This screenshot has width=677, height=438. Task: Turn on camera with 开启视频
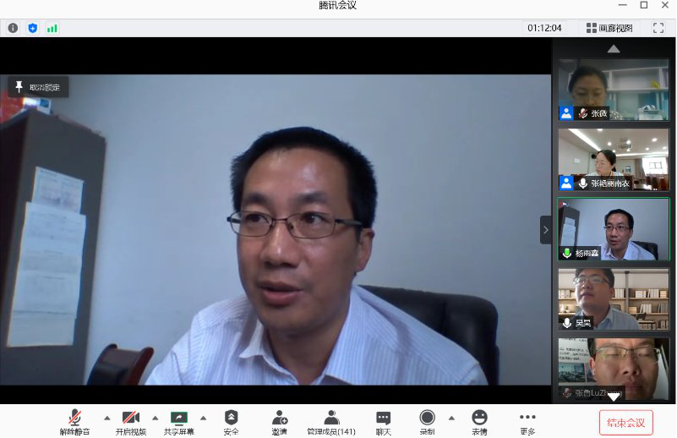coord(130,420)
